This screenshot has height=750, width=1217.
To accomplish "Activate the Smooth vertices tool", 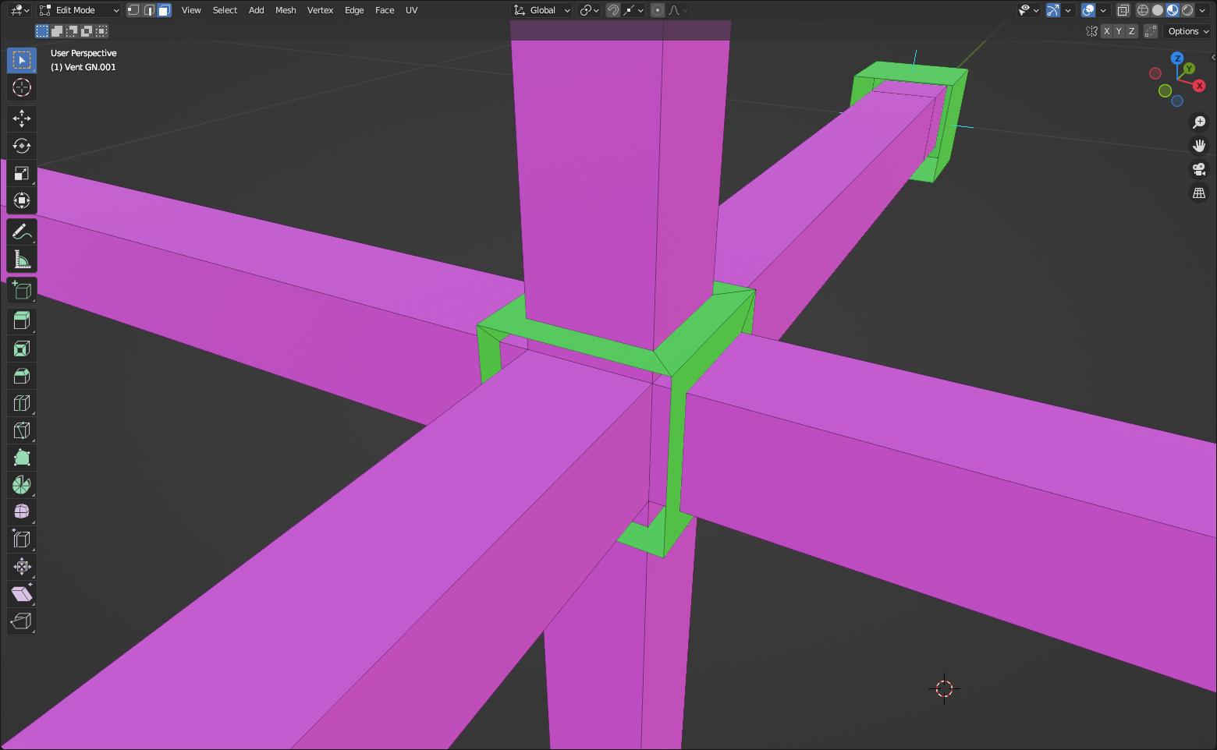I will click(x=22, y=512).
